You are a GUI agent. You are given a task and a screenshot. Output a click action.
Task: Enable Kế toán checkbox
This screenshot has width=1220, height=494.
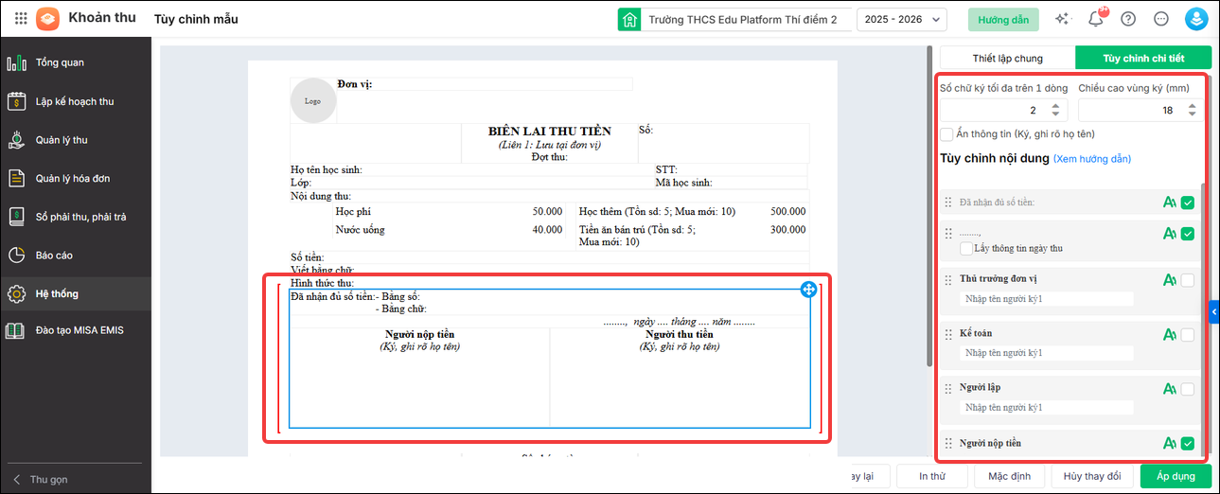click(x=1188, y=334)
